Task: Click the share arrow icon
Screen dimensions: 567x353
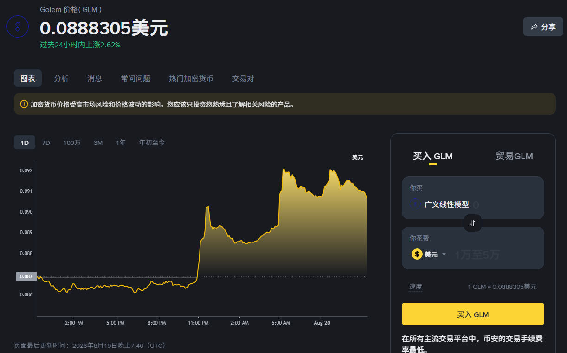Action: click(535, 26)
